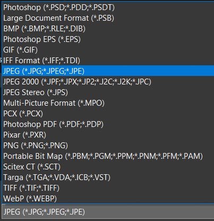Collapse the format combo box showing JPEG
214x221 pixels.
[108, 212]
